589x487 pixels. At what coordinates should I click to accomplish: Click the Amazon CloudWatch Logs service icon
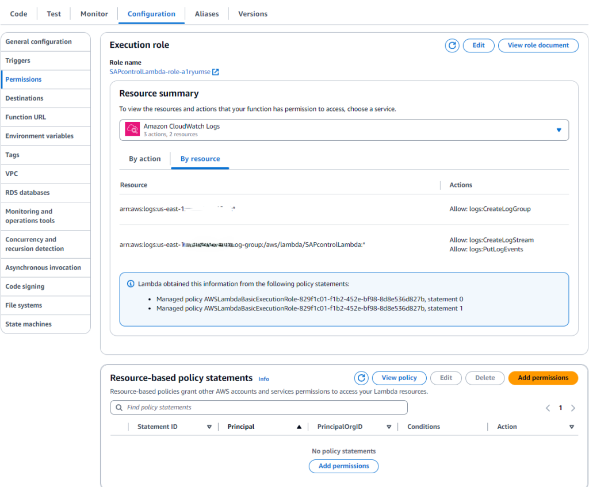[131, 130]
